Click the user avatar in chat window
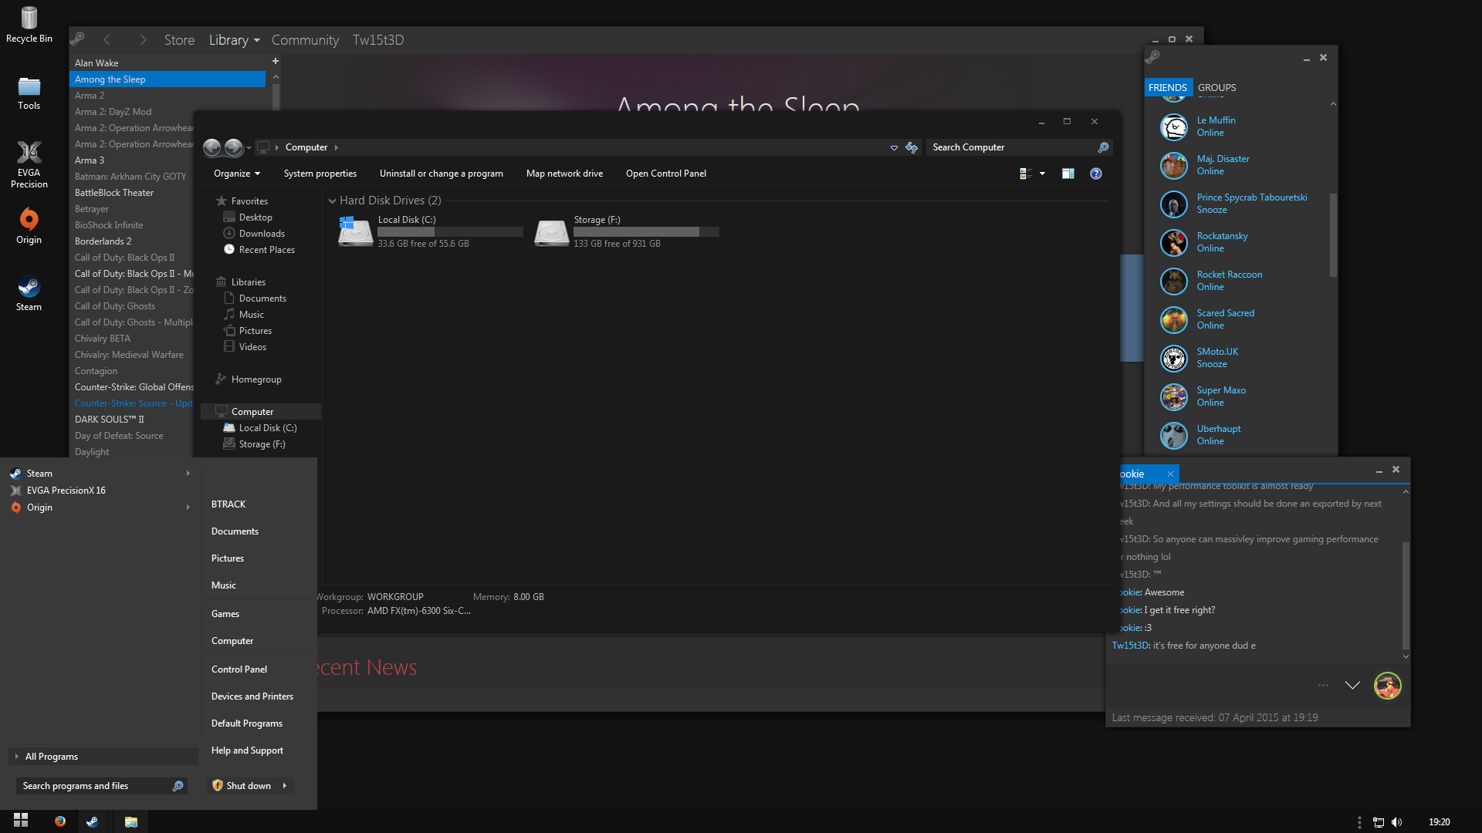This screenshot has width=1482, height=833. pyautogui.click(x=1388, y=686)
